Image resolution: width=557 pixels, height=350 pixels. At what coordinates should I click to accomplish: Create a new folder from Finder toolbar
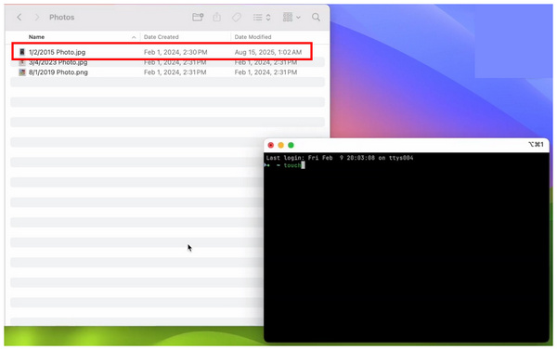coord(198,17)
